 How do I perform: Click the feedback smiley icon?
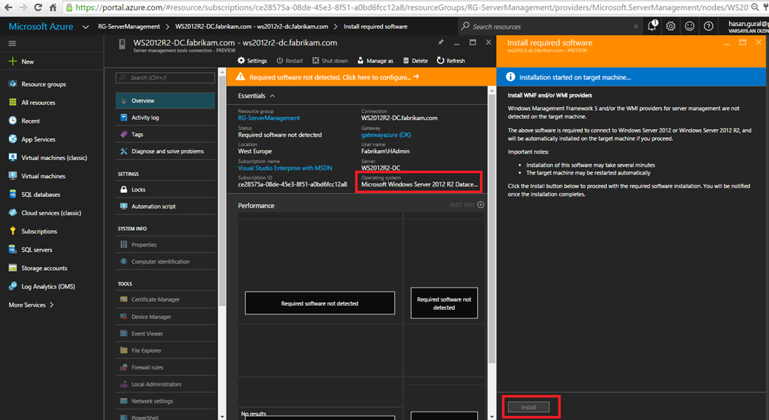(x=690, y=27)
